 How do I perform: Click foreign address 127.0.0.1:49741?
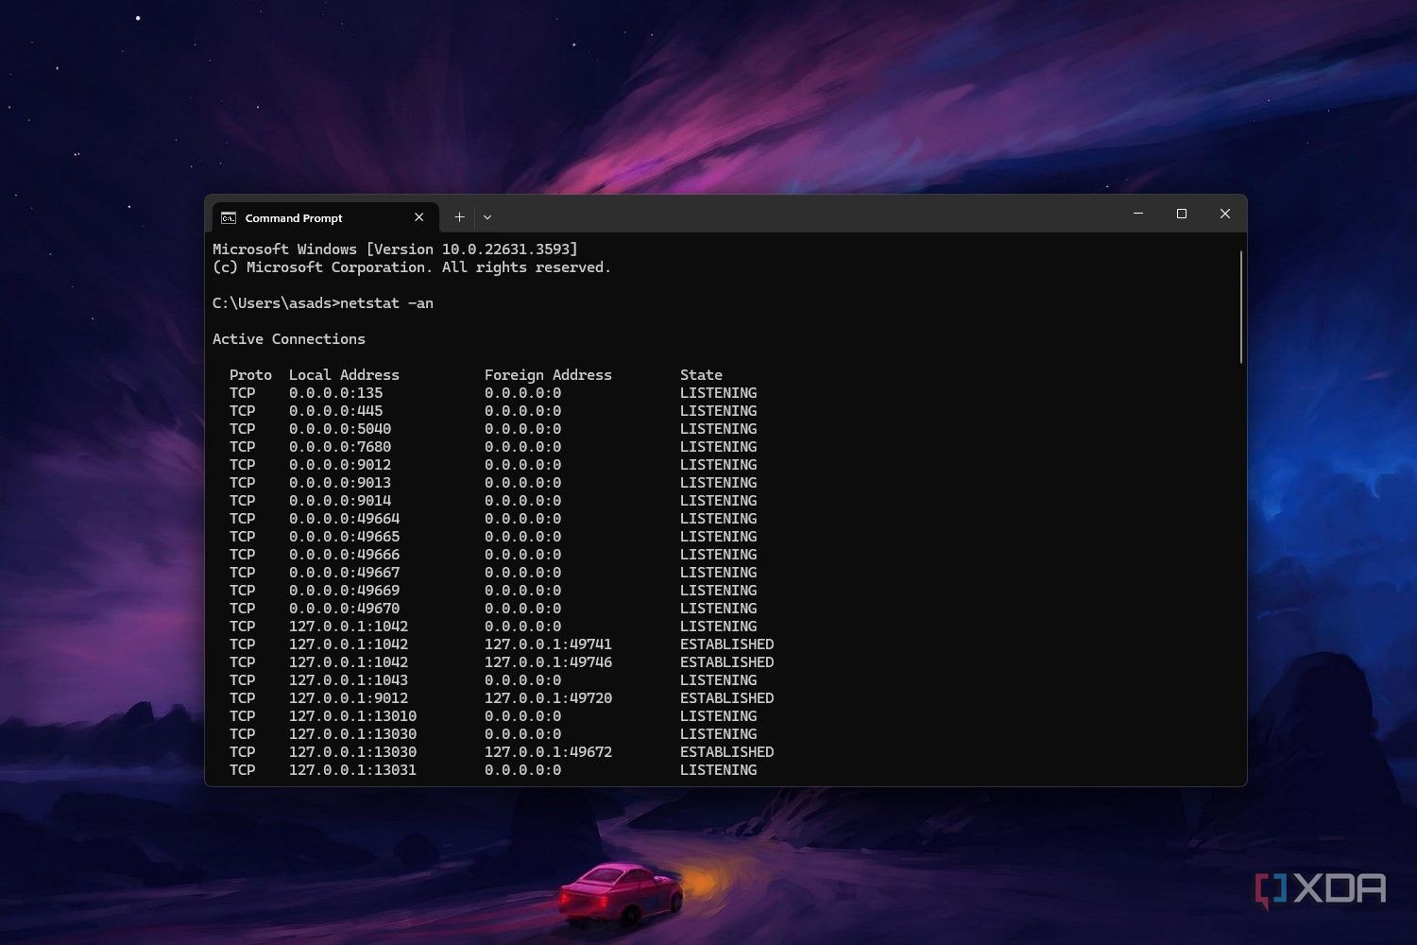click(x=548, y=644)
